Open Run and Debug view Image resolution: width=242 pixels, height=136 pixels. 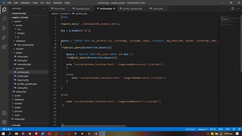(4, 37)
